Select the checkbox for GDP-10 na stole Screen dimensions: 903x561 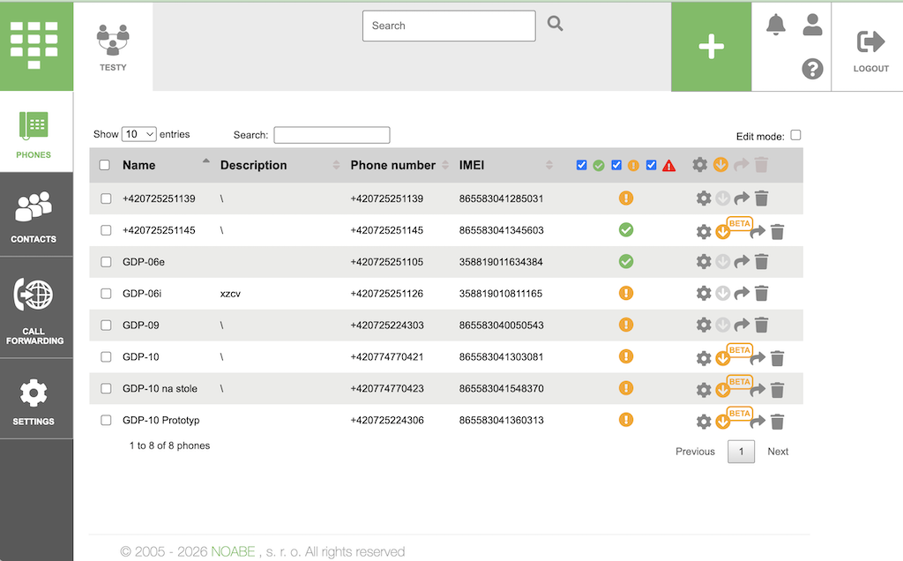(x=106, y=389)
